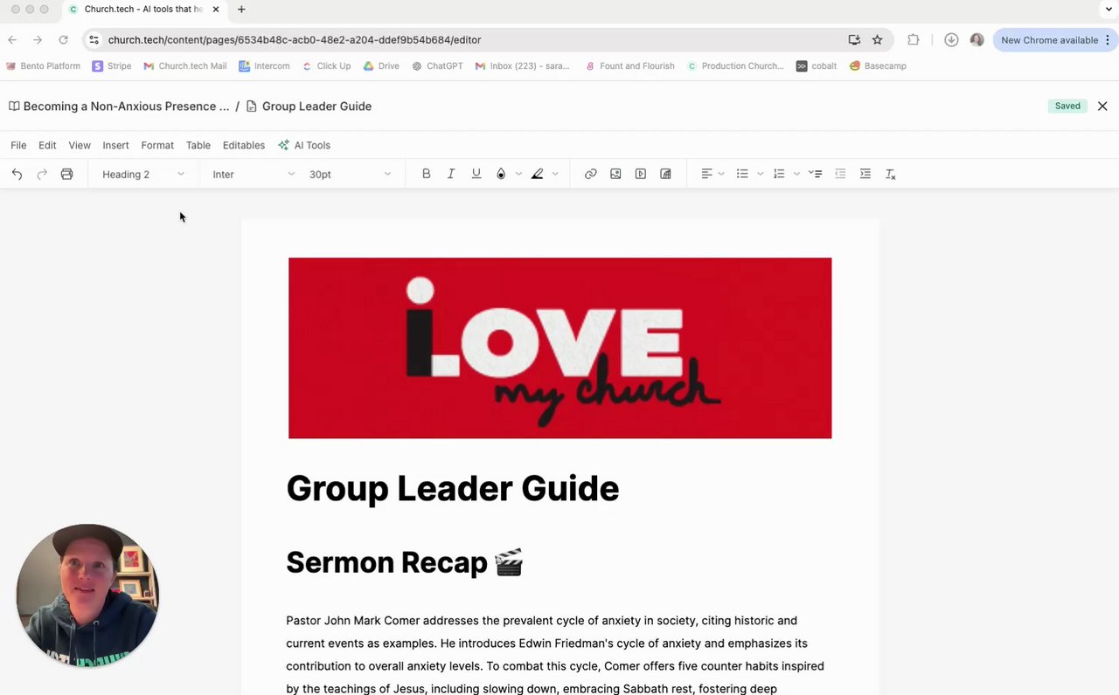Image resolution: width=1119 pixels, height=695 pixels.
Task: Undo the last edit in editor toolbar
Action: coord(17,174)
